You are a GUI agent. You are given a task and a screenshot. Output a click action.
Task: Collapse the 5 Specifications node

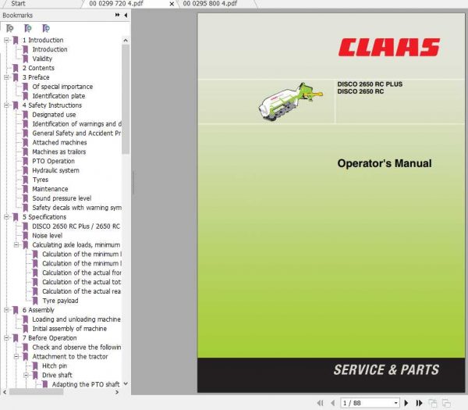(x=6, y=217)
